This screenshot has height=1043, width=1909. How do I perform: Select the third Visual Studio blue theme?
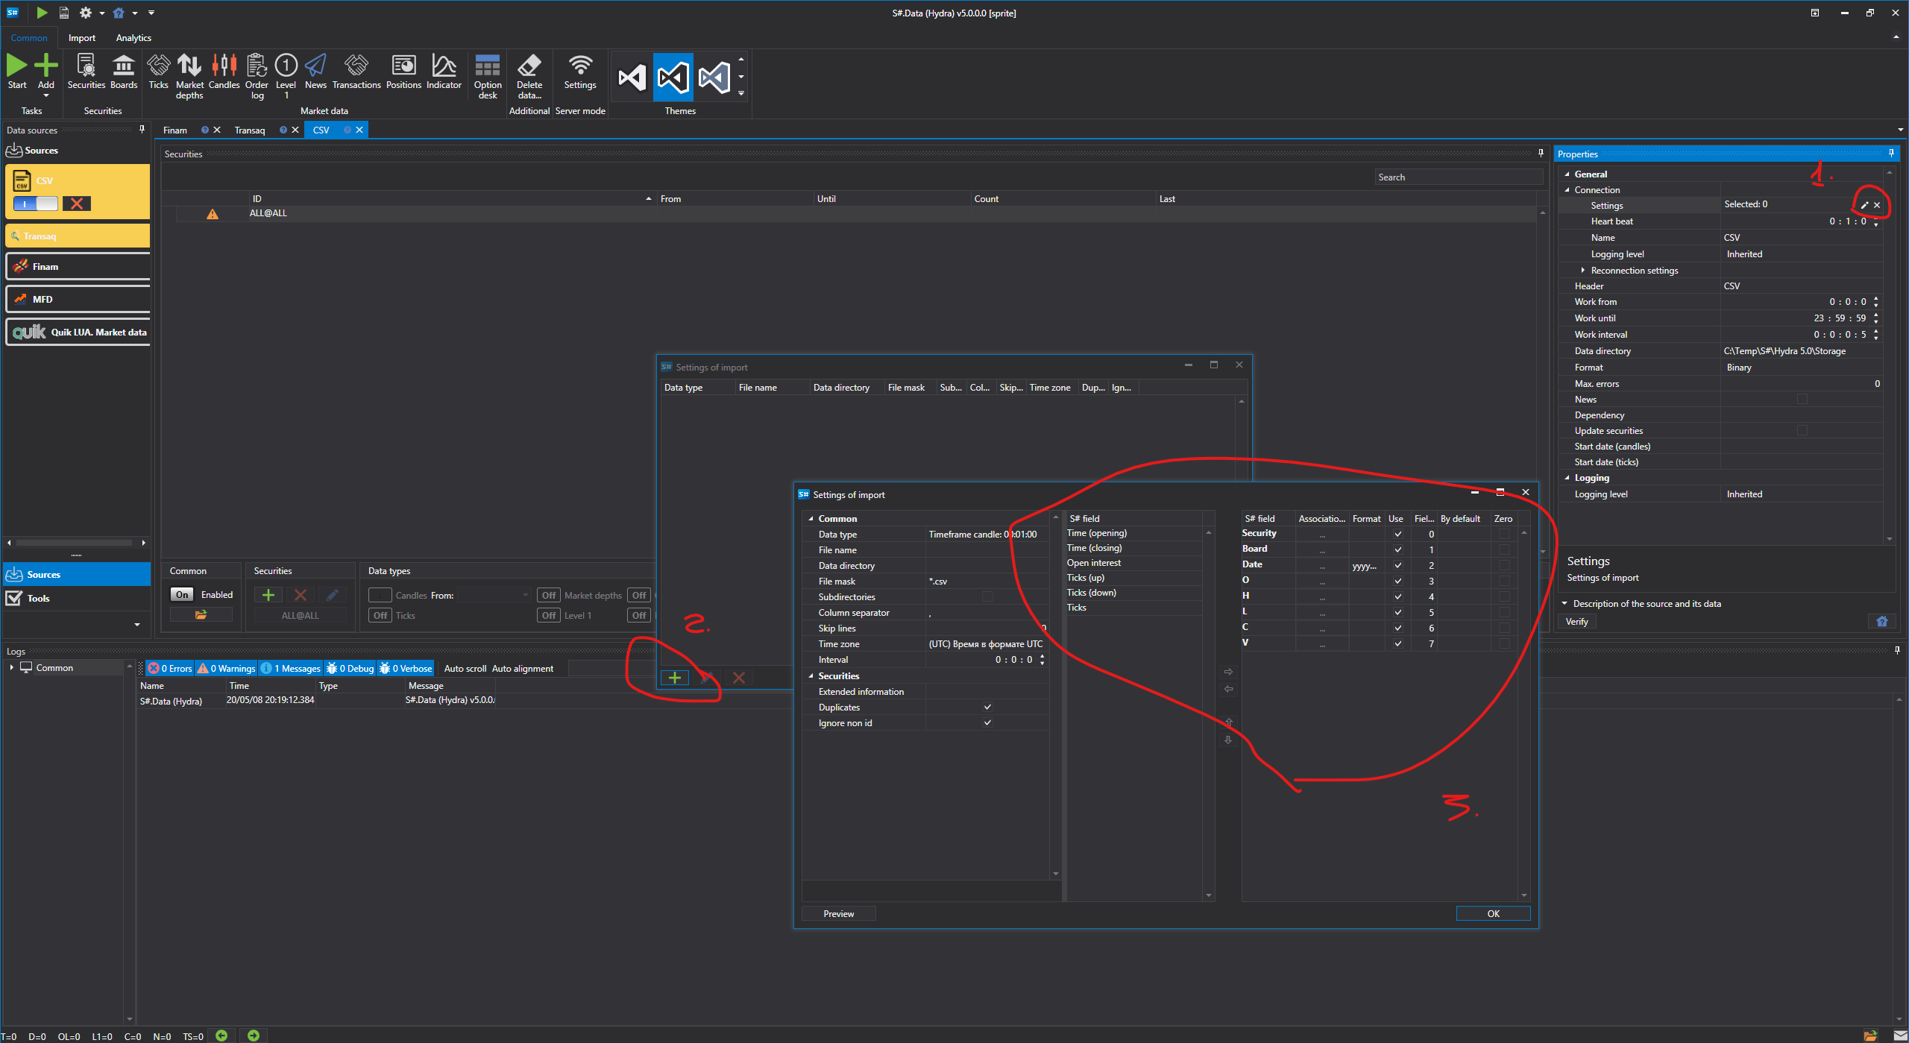(x=714, y=77)
